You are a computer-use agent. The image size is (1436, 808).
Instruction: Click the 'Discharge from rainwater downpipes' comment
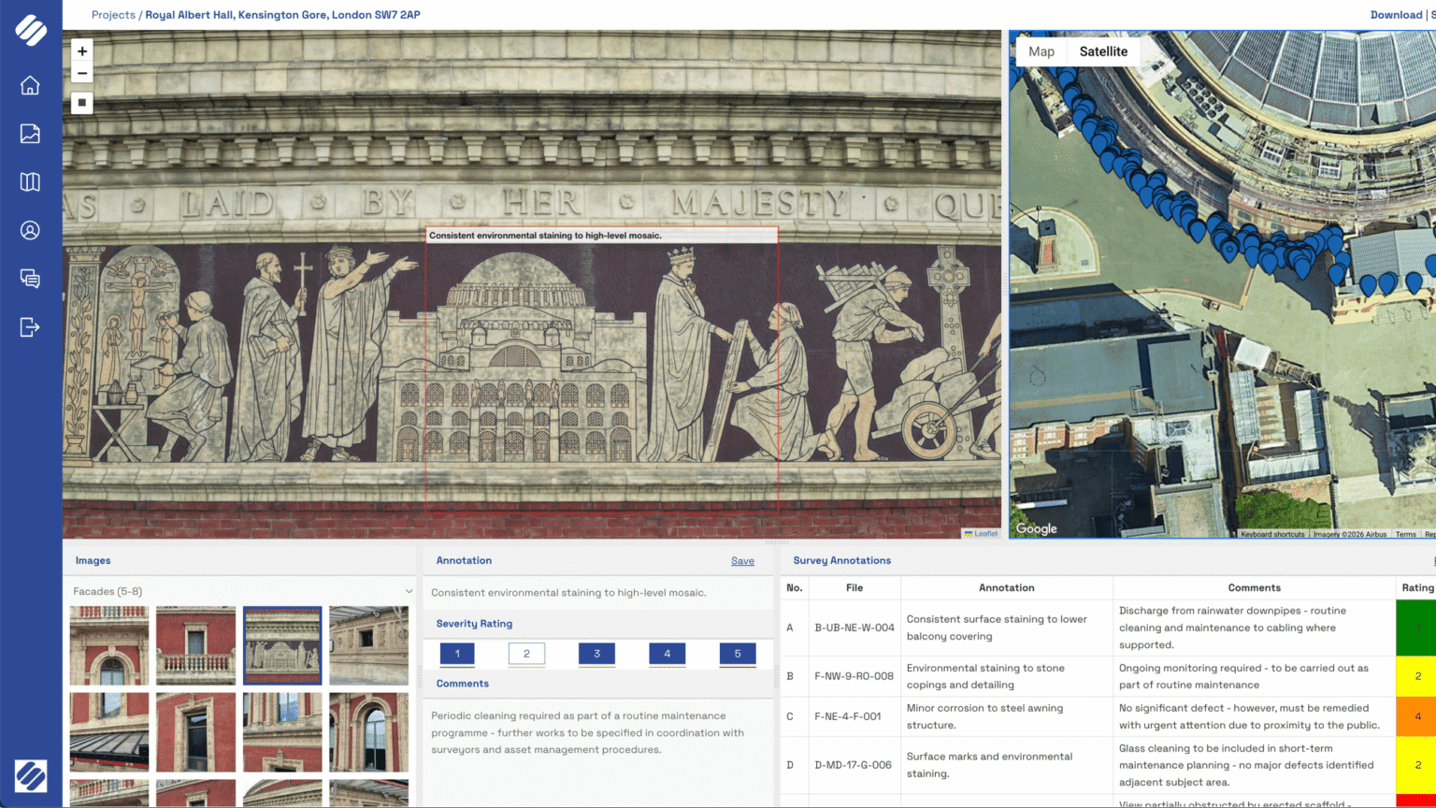click(x=1234, y=628)
